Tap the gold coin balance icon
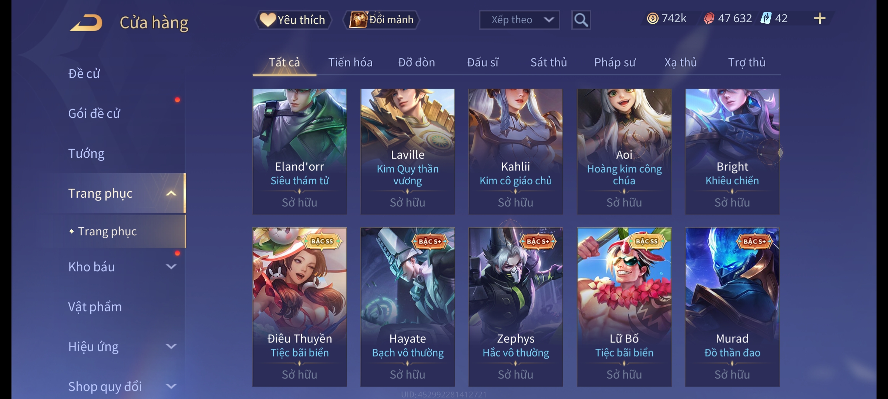Screen dimensions: 888x399 click(653, 18)
